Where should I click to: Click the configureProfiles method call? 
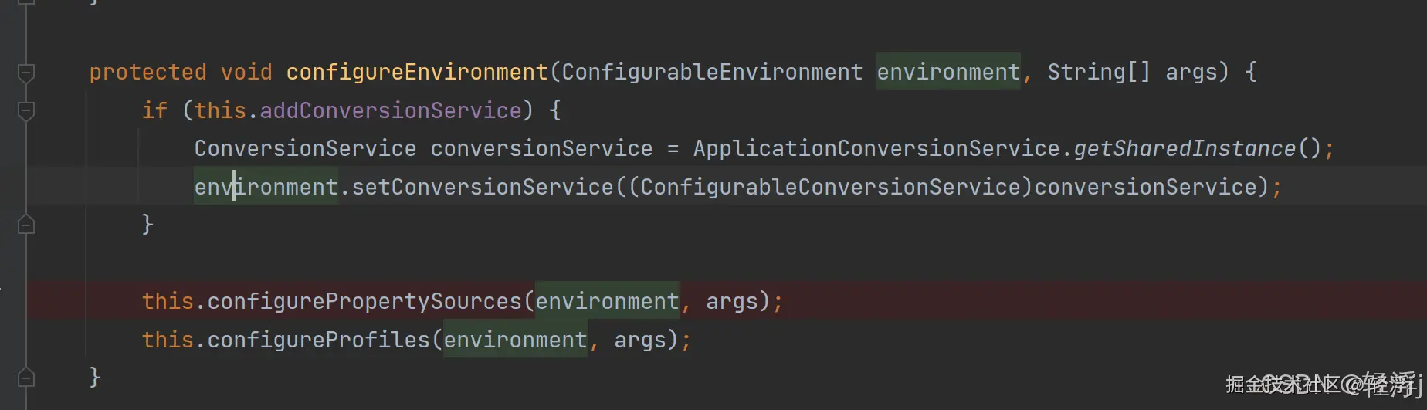pyautogui.click(x=318, y=340)
